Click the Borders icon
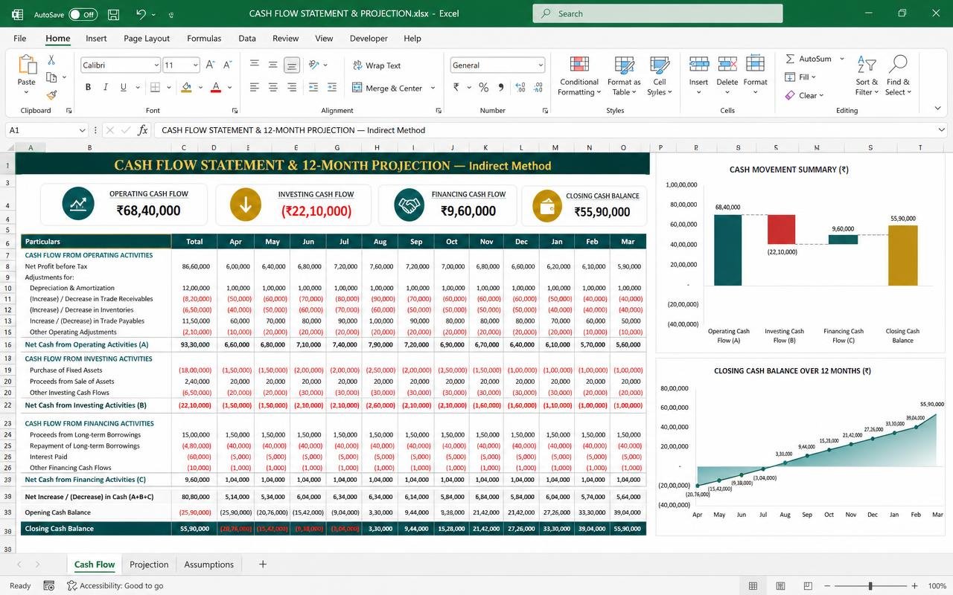The height and width of the screenshot is (595, 953). [155, 88]
